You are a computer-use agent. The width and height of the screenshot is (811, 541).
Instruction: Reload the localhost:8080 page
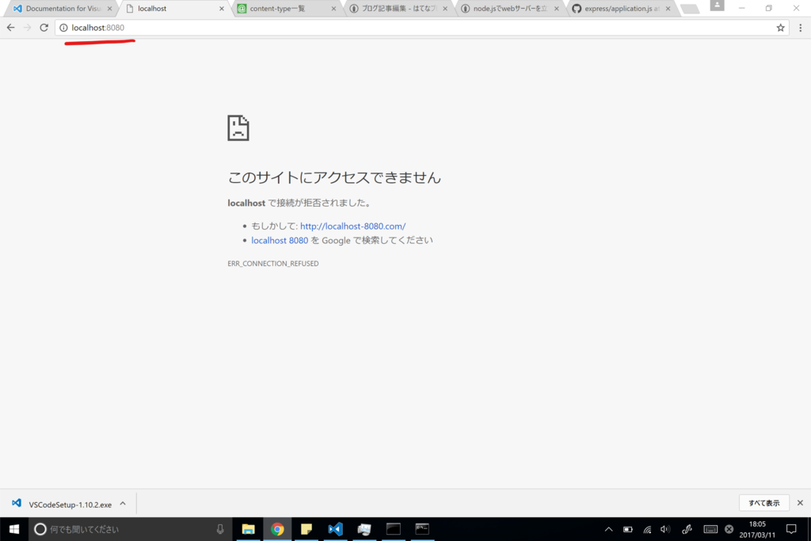coord(44,27)
